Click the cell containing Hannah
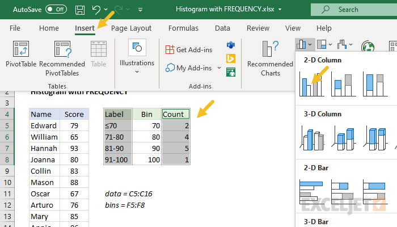The image size is (397, 227). [45, 148]
